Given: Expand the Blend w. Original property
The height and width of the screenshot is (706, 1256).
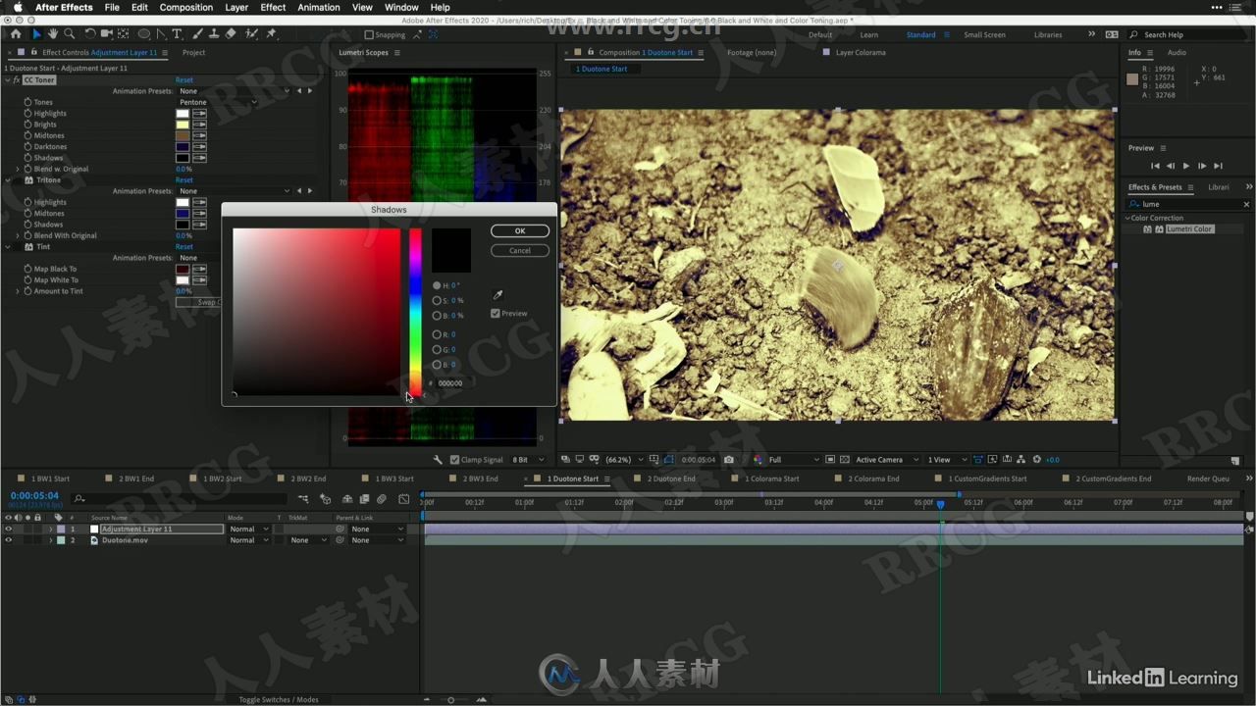Looking at the screenshot, I should coord(18,169).
